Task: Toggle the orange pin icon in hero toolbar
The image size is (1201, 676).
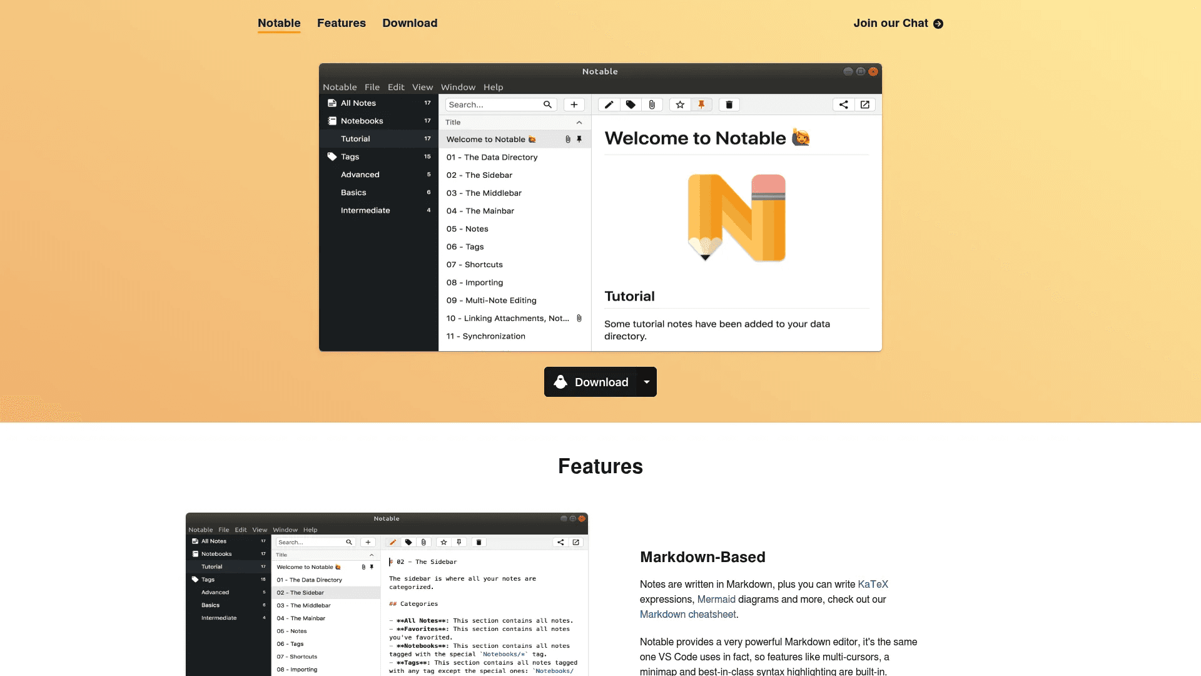Action: (x=701, y=105)
